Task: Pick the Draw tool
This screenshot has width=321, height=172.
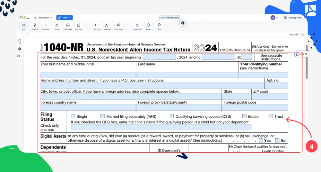Action: [x=57, y=25]
